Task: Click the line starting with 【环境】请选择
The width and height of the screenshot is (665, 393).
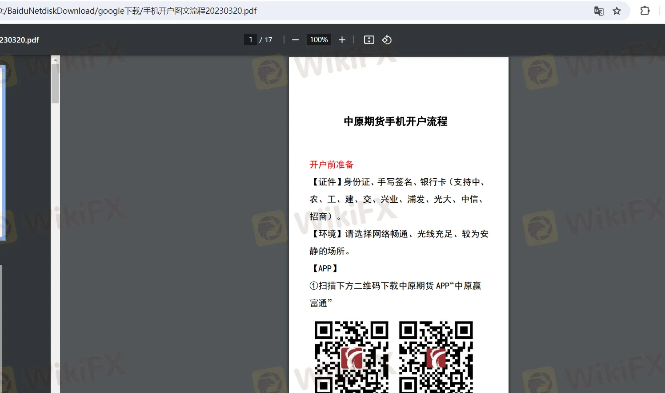Action: (x=399, y=234)
